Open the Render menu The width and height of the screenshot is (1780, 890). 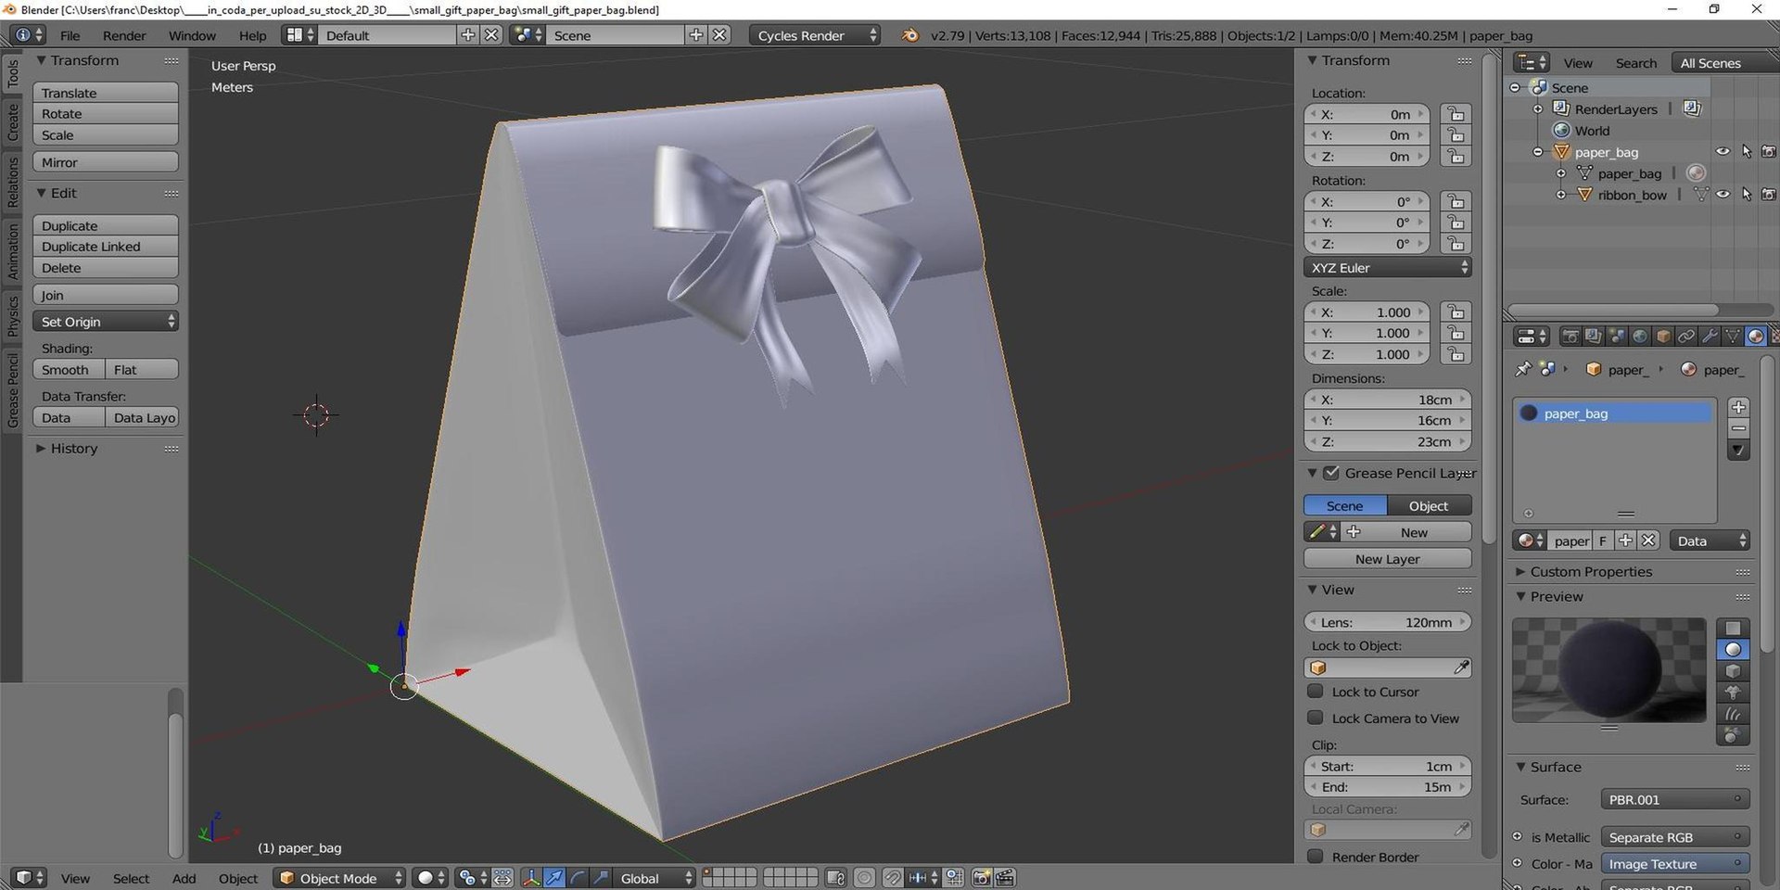pyautogui.click(x=124, y=35)
